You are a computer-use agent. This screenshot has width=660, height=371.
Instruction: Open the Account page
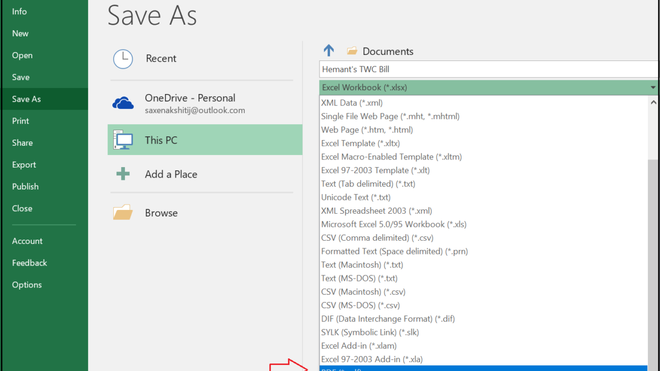(x=28, y=241)
